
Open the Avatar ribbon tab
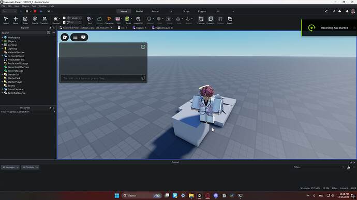[x=155, y=11]
